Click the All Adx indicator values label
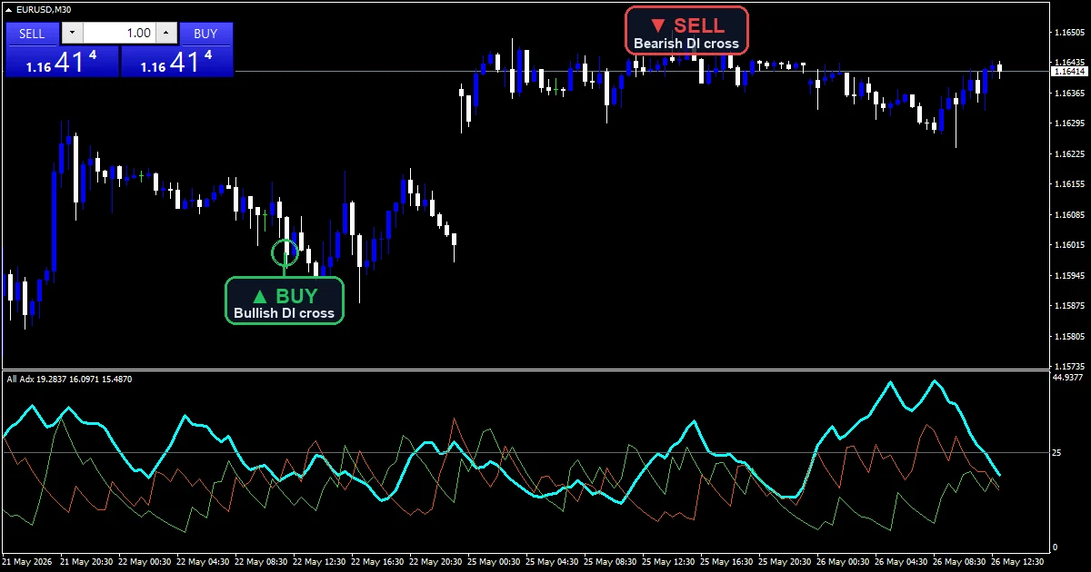Viewport: 1091px width, 572px height. [x=69, y=379]
